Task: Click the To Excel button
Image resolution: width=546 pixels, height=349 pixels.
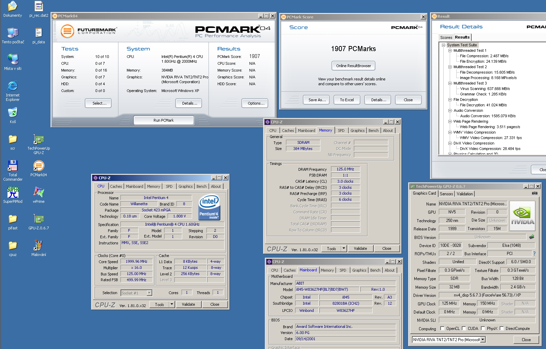Action: pos(347,100)
